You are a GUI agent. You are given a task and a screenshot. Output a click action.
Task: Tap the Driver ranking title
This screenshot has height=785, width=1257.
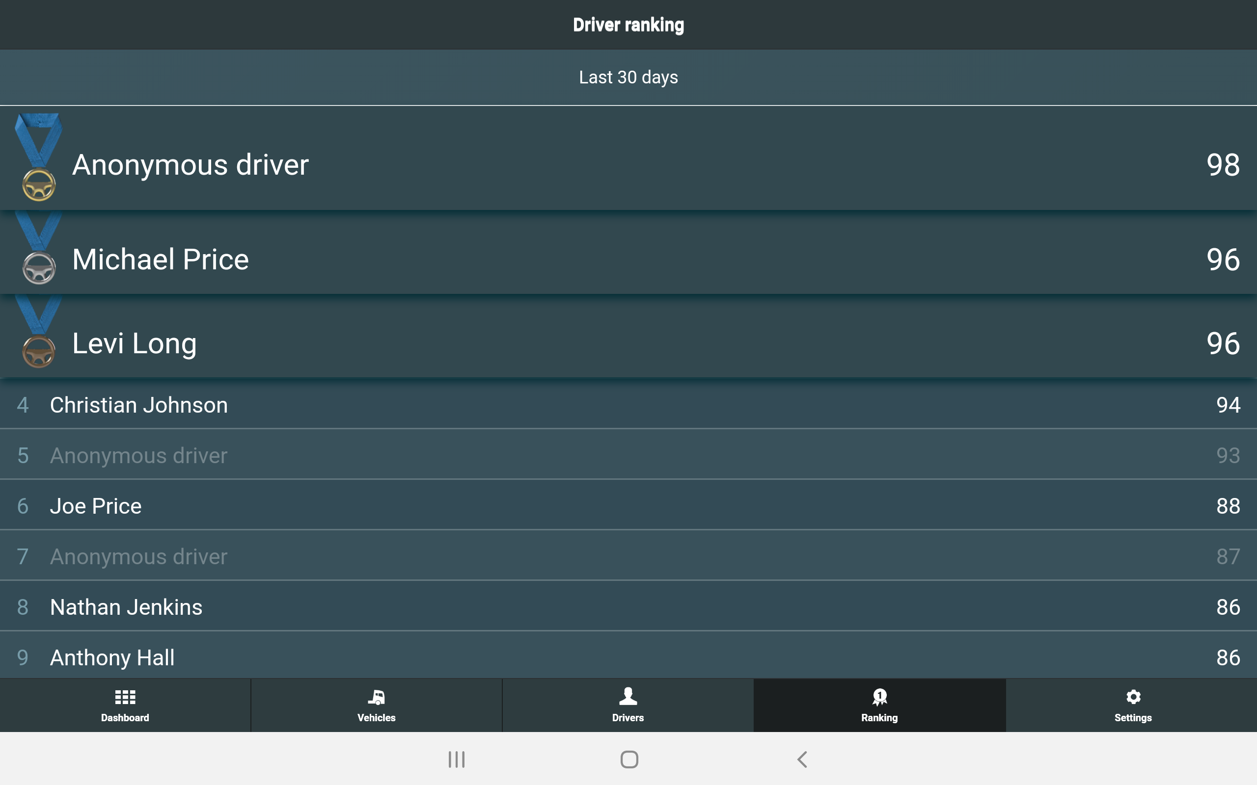[628, 25]
